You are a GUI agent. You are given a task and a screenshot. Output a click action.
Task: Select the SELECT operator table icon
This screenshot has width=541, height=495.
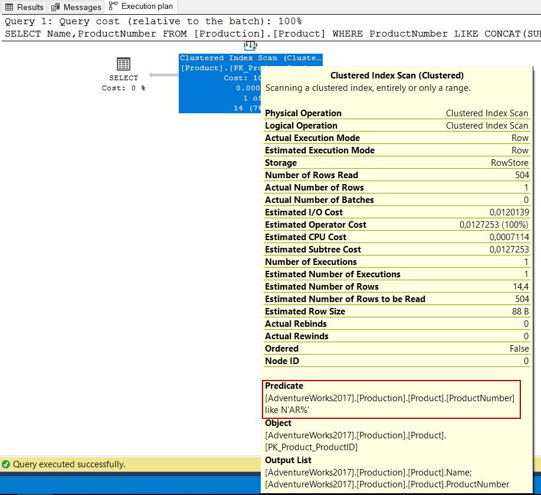coord(123,64)
